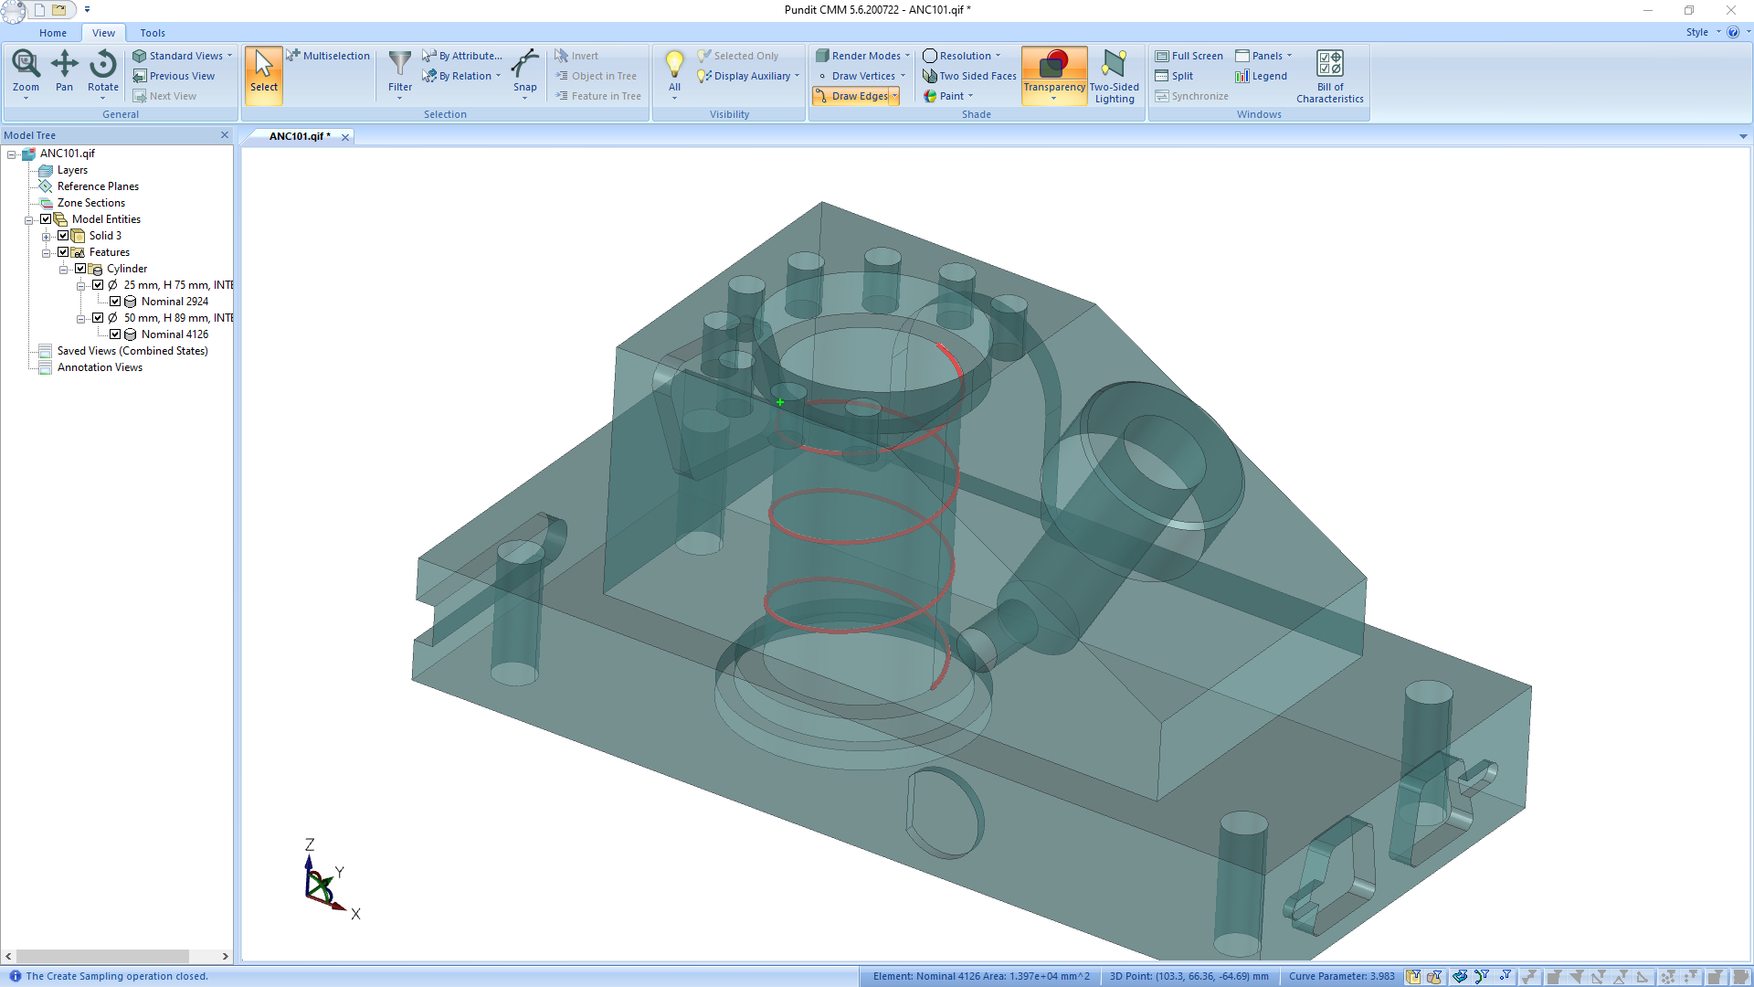Uncheck Model Entities checkbox
1754x987 pixels.
tap(46, 219)
